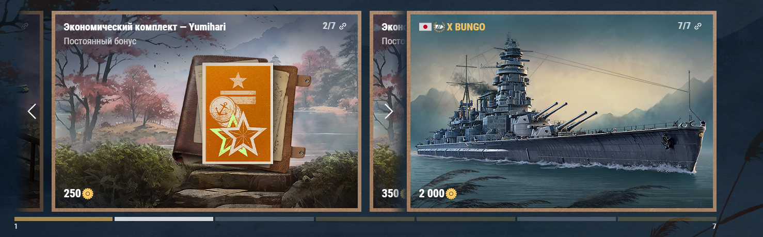Click the Japanese flag icon on Bungo card
763x237 pixels.
coord(425,27)
